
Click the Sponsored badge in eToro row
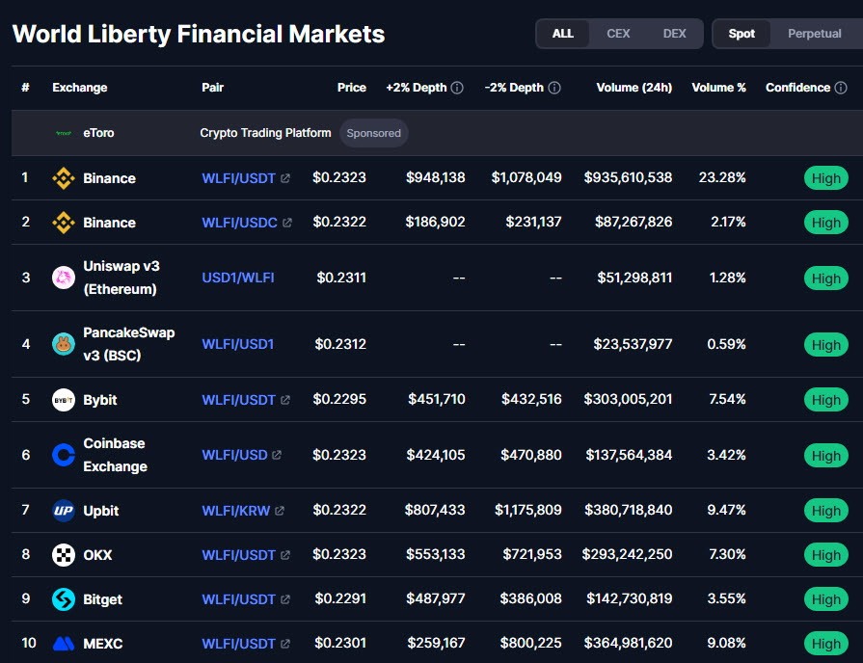[374, 133]
